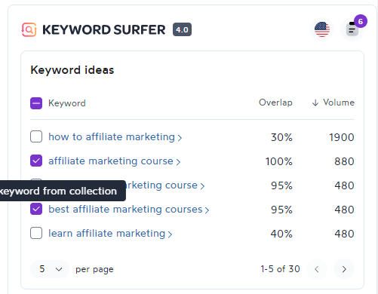Click the arrow beside how to affiliate marketing
378x294 pixels.
[x=180, y=138]
